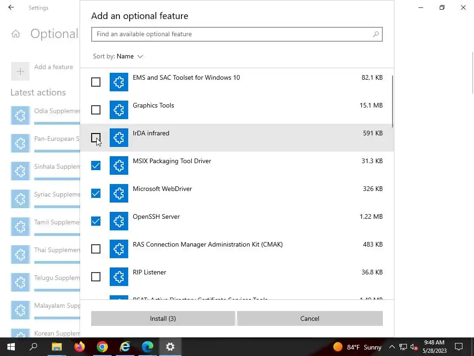The image size is (474, 356).
Task: Show hidden system tray icons
Action: (392, 347)
